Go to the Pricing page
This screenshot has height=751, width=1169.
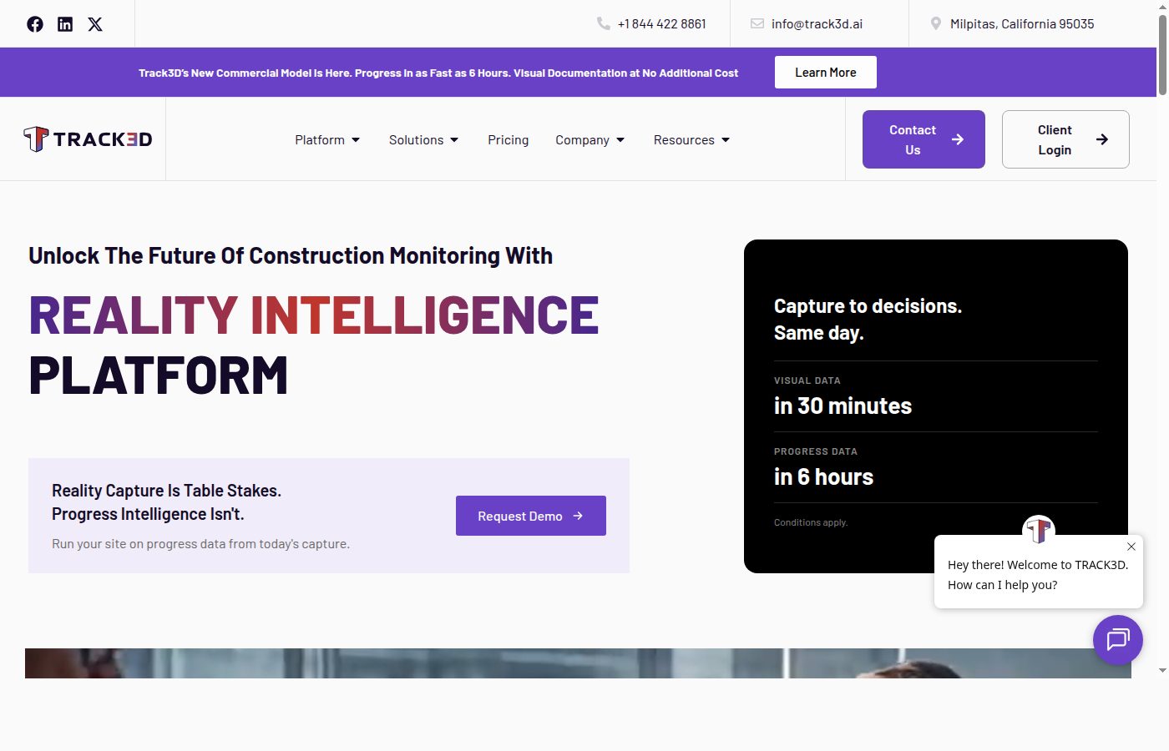pos(509,140)
